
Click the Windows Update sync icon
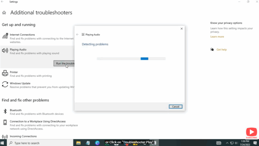tap(5, 85)
